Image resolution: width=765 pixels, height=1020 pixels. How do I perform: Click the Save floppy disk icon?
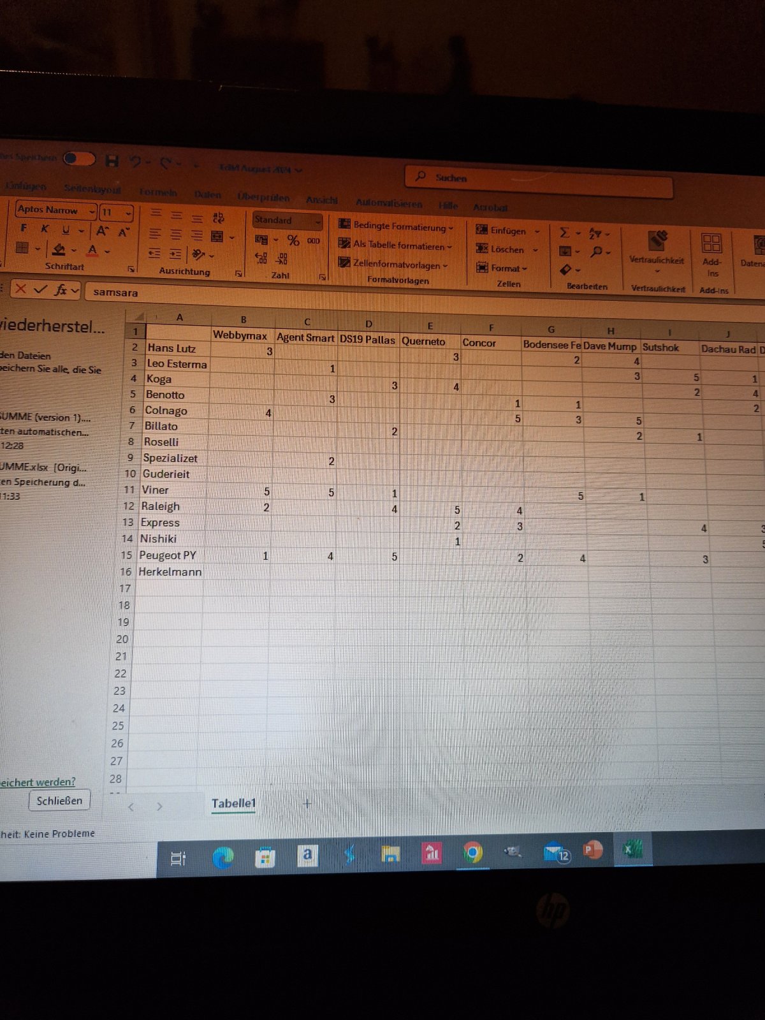112,161
